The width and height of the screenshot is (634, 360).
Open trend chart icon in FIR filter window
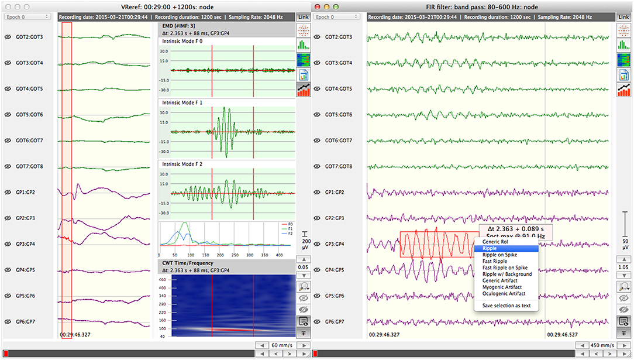click(623, 90)
